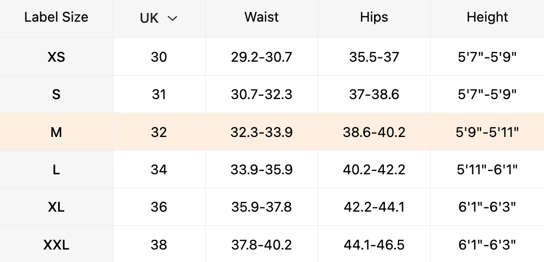This screenshot has width=544, height=262.
Task: Click height value 5'11"-6'1"
Action: click(x=487, y=170)
